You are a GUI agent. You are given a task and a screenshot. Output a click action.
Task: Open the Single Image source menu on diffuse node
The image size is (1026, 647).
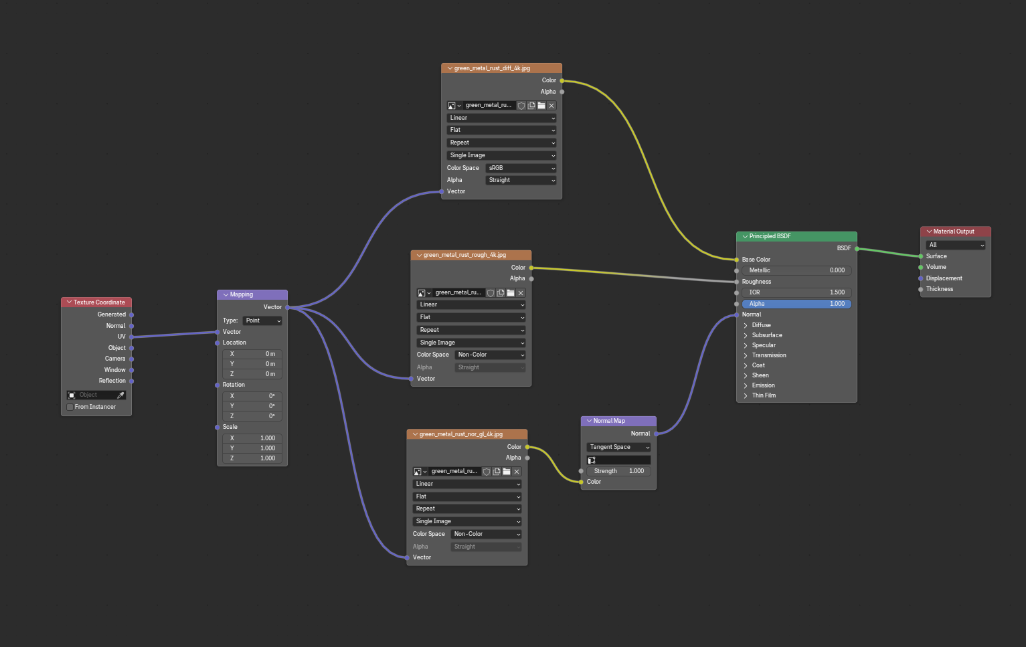point(501,155)
